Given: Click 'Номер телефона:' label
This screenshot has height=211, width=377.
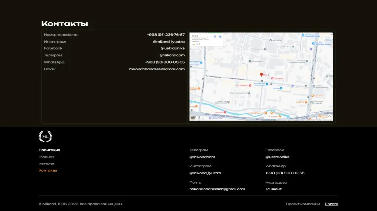Looking at the screenshot, I should point(61,35).
